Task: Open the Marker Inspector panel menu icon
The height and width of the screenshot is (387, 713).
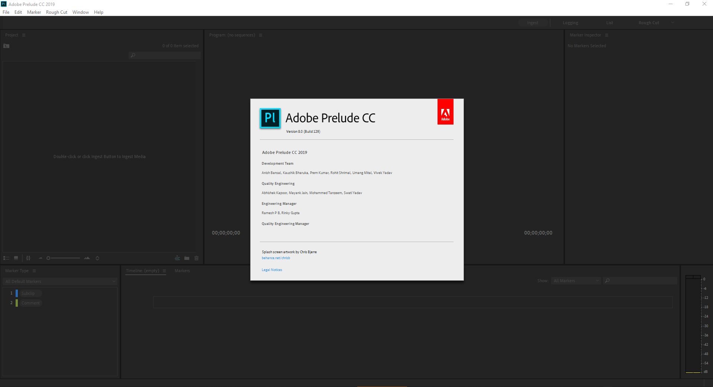Action: coord(607,35)
